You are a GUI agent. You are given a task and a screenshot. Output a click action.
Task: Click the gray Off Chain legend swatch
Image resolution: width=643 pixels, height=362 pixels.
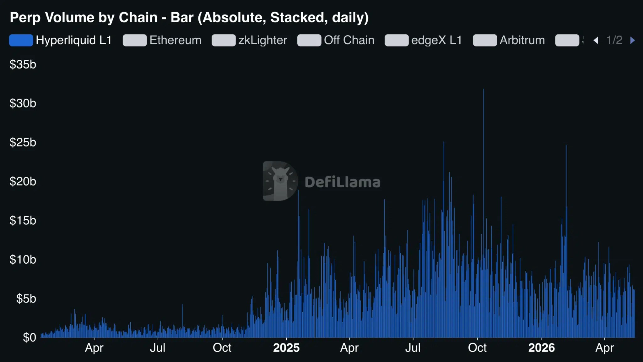tap(309, 40)
